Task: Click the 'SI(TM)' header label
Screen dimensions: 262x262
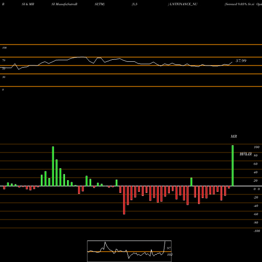Action: pos(100,4)
